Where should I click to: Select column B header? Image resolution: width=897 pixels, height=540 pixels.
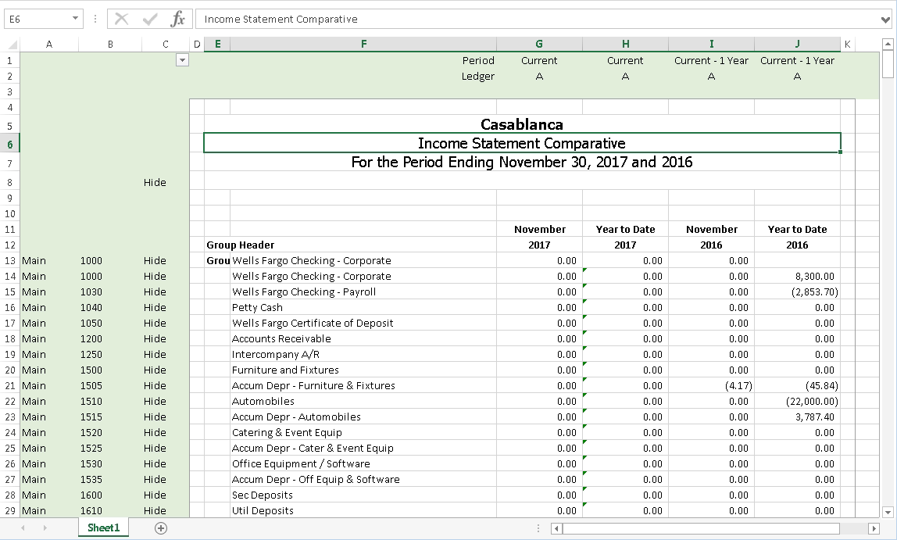[110, 44]
